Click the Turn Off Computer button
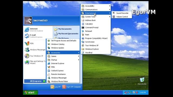 tap(72, 87)
